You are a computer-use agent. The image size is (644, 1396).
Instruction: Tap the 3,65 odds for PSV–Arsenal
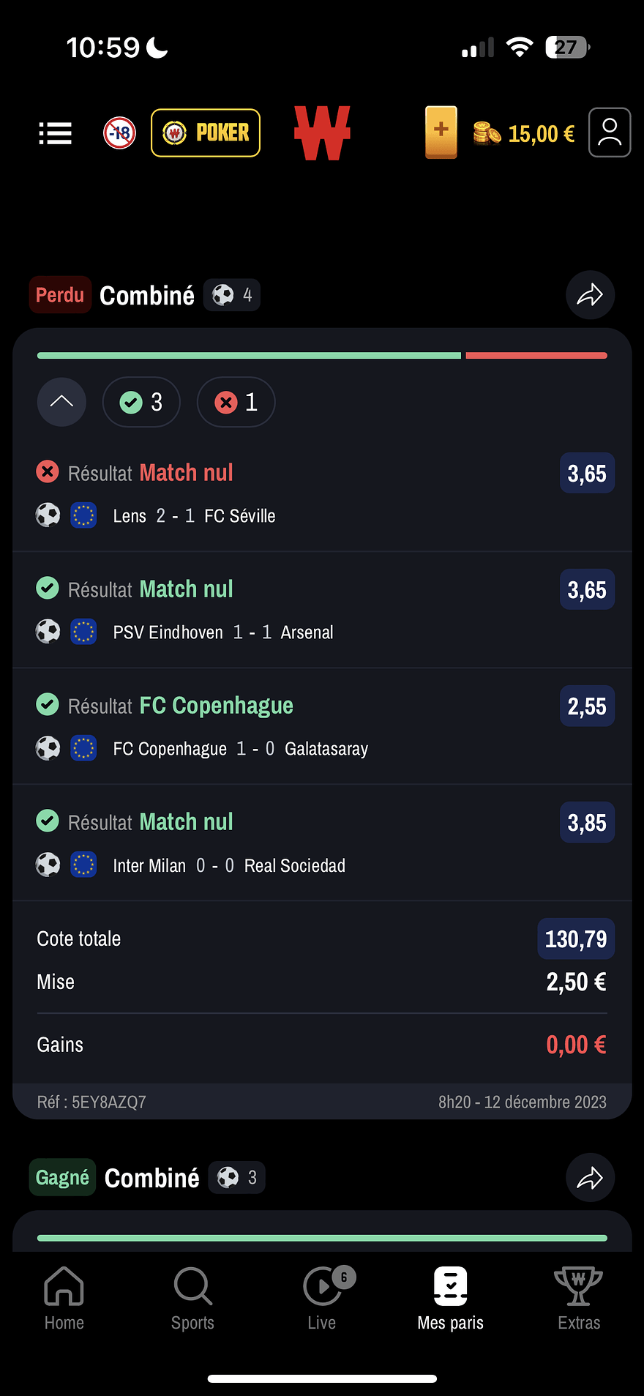[x=587, y=590]
